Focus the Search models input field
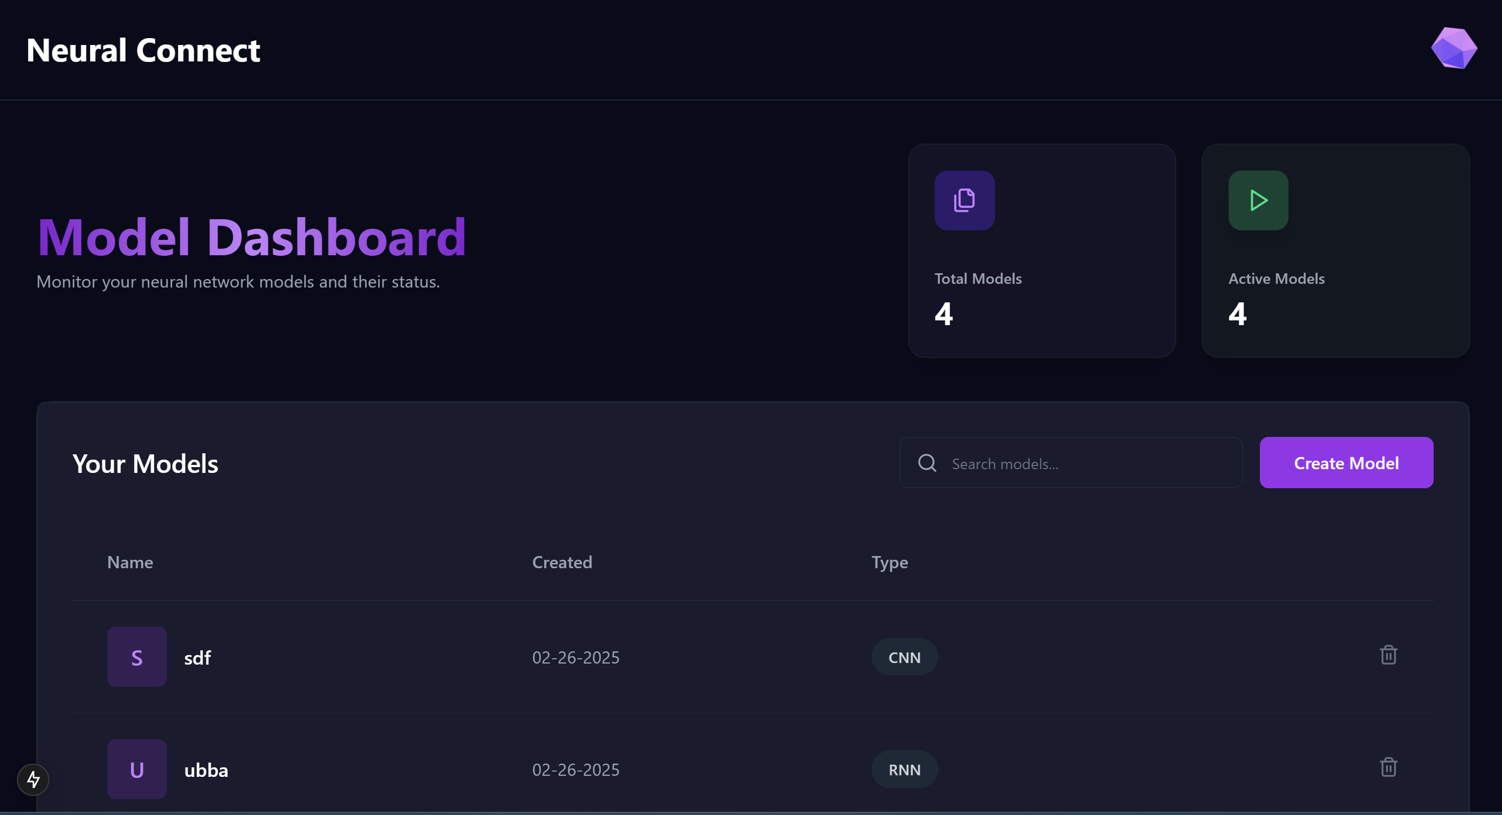Image resolution: width=1502 pixels, height=815 pixels. (x=1090, y=463)
